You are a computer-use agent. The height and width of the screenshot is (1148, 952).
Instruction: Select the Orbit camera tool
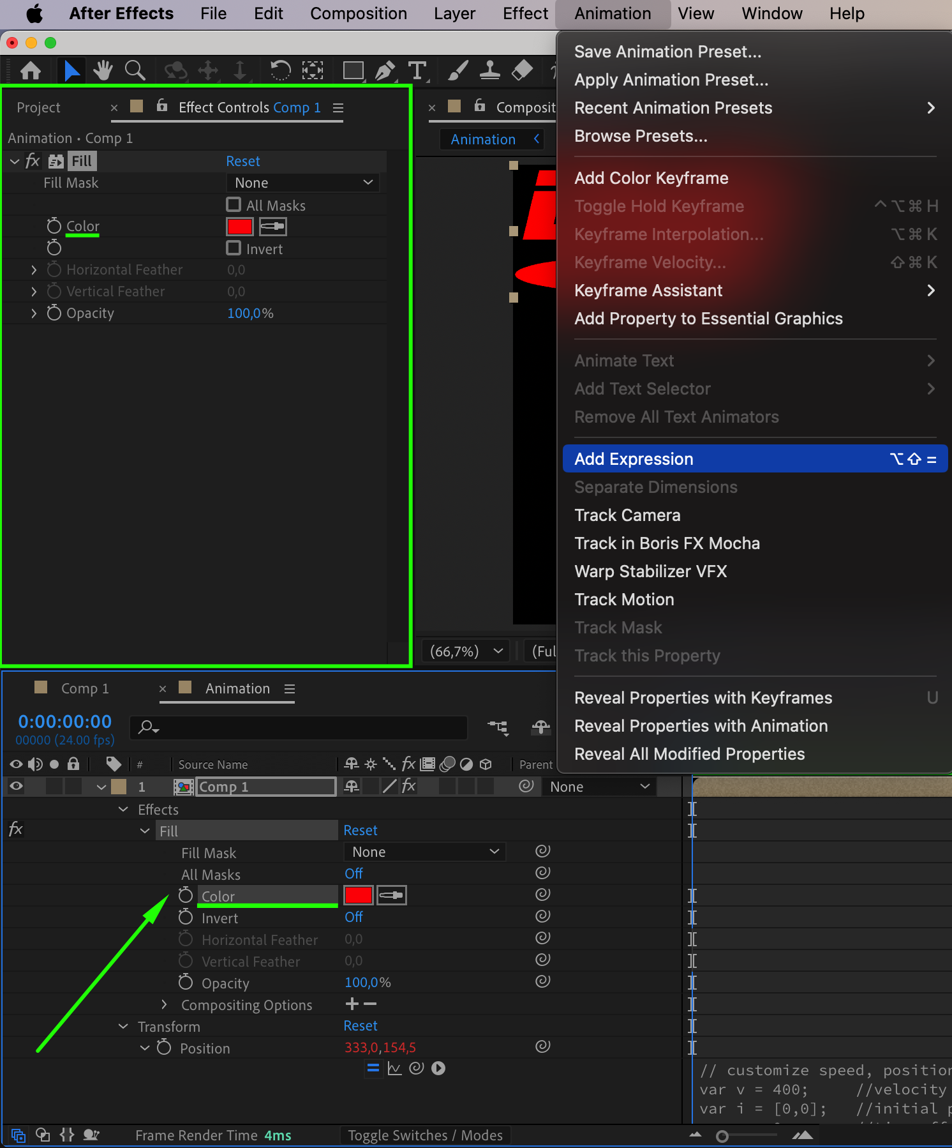point(175,70)
